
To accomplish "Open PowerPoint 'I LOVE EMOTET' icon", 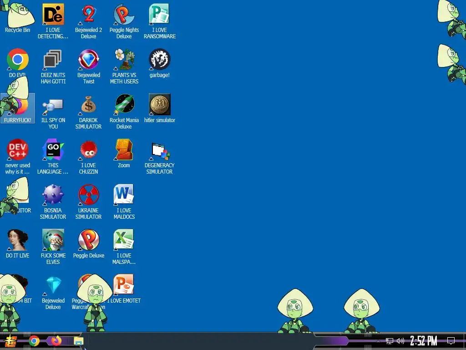I will pos(124,288).
